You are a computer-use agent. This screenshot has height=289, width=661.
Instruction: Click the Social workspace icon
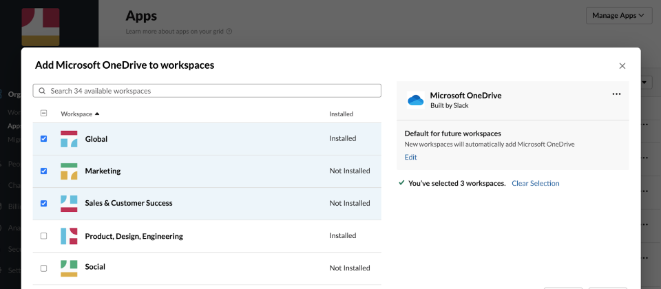tap(69, 268)
